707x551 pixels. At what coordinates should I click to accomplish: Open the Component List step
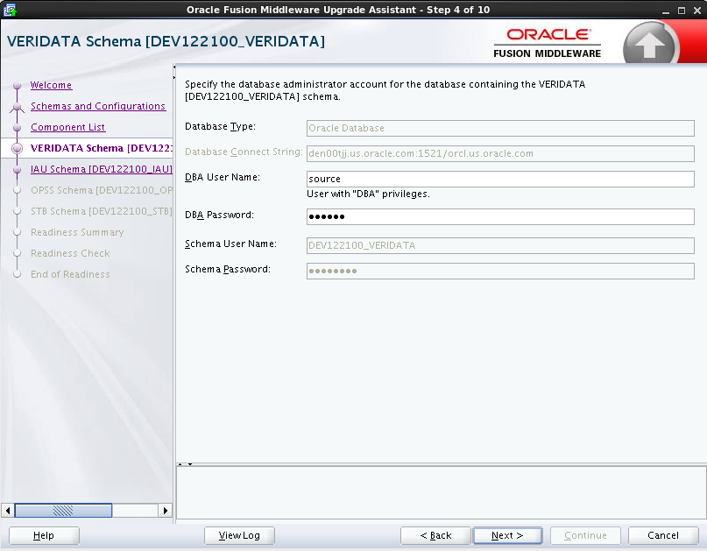pos(67,127)
